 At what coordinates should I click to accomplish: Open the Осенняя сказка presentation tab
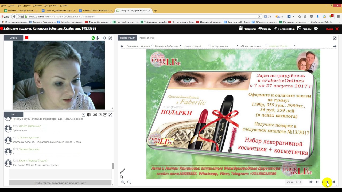(x=251, y=46)
